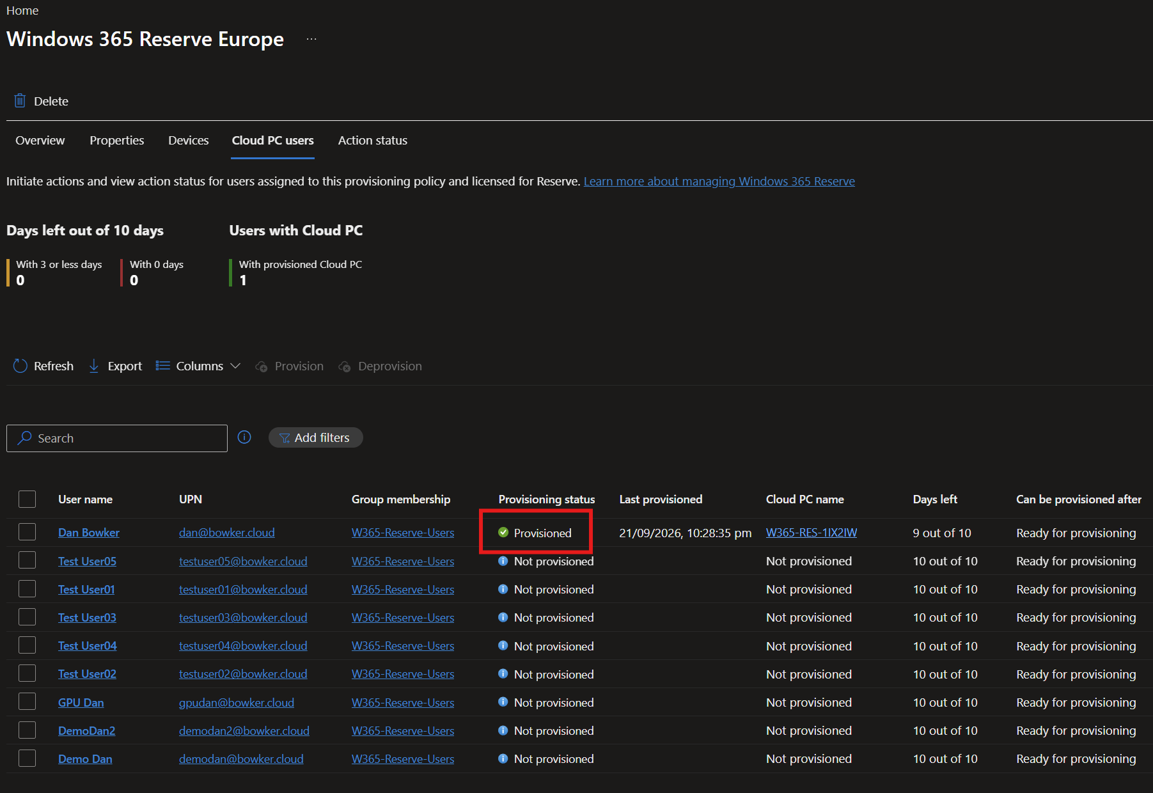Sort by Last provisioned column header

661,499
